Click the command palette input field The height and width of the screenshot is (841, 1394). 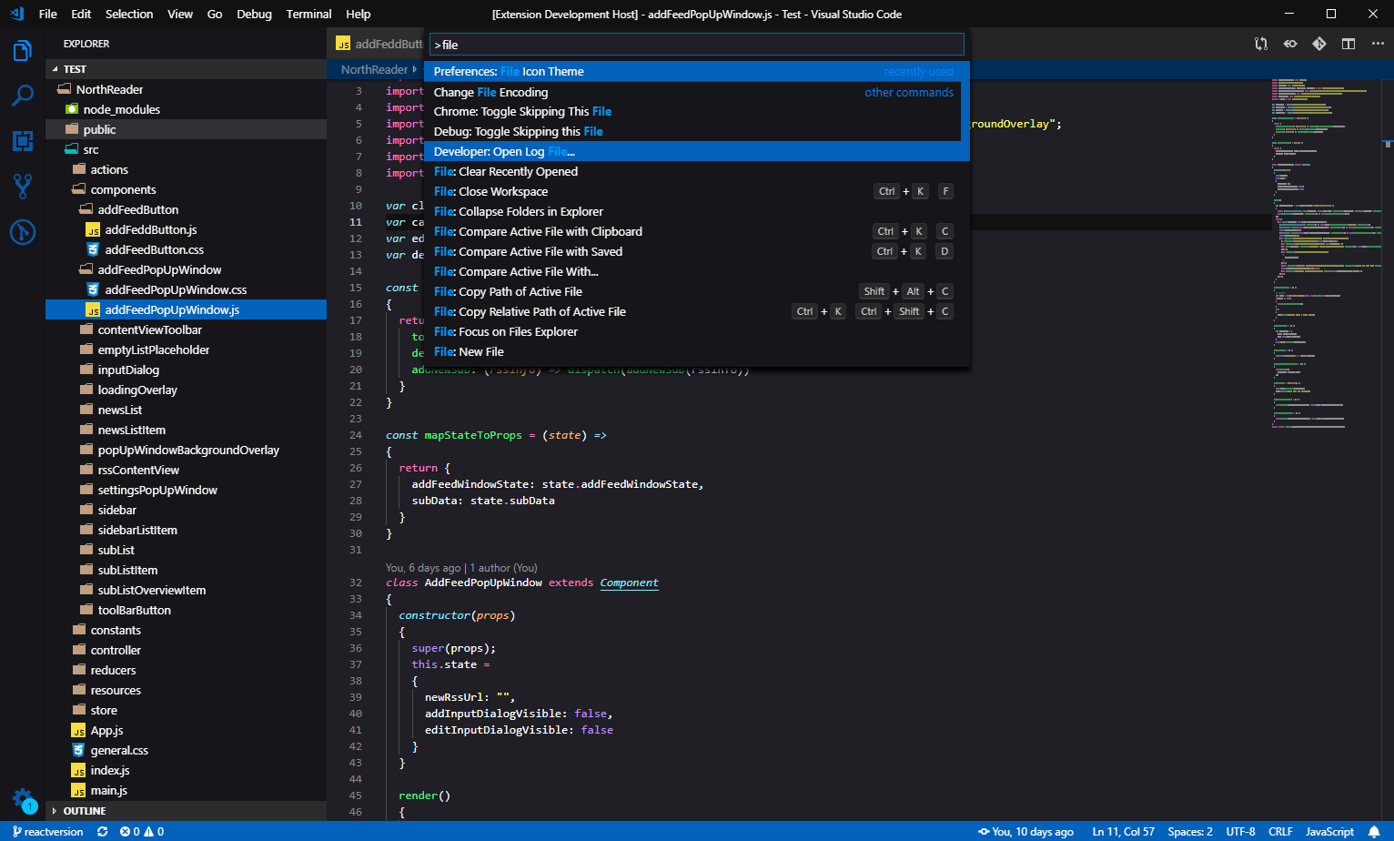coord(696,45)
